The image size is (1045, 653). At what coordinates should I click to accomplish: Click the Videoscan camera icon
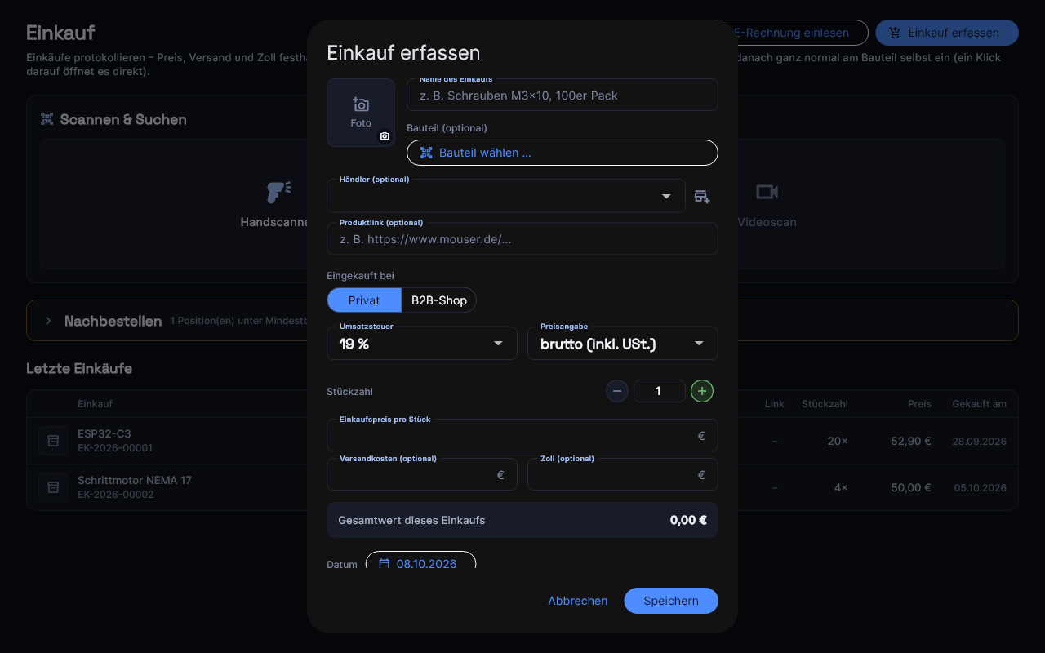(x=767, y=192)
